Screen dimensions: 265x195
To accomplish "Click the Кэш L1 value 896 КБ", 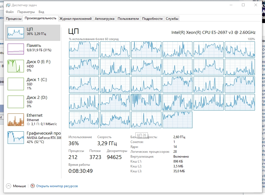I will 178,161.
